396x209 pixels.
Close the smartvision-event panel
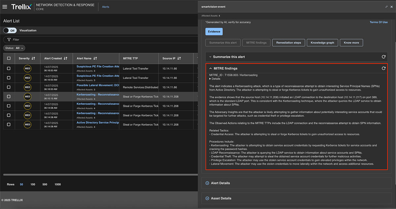392,7
